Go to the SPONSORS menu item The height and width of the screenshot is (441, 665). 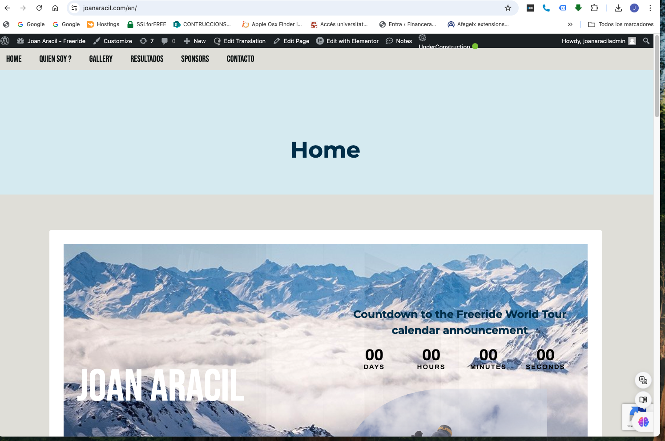pos(195,59)
